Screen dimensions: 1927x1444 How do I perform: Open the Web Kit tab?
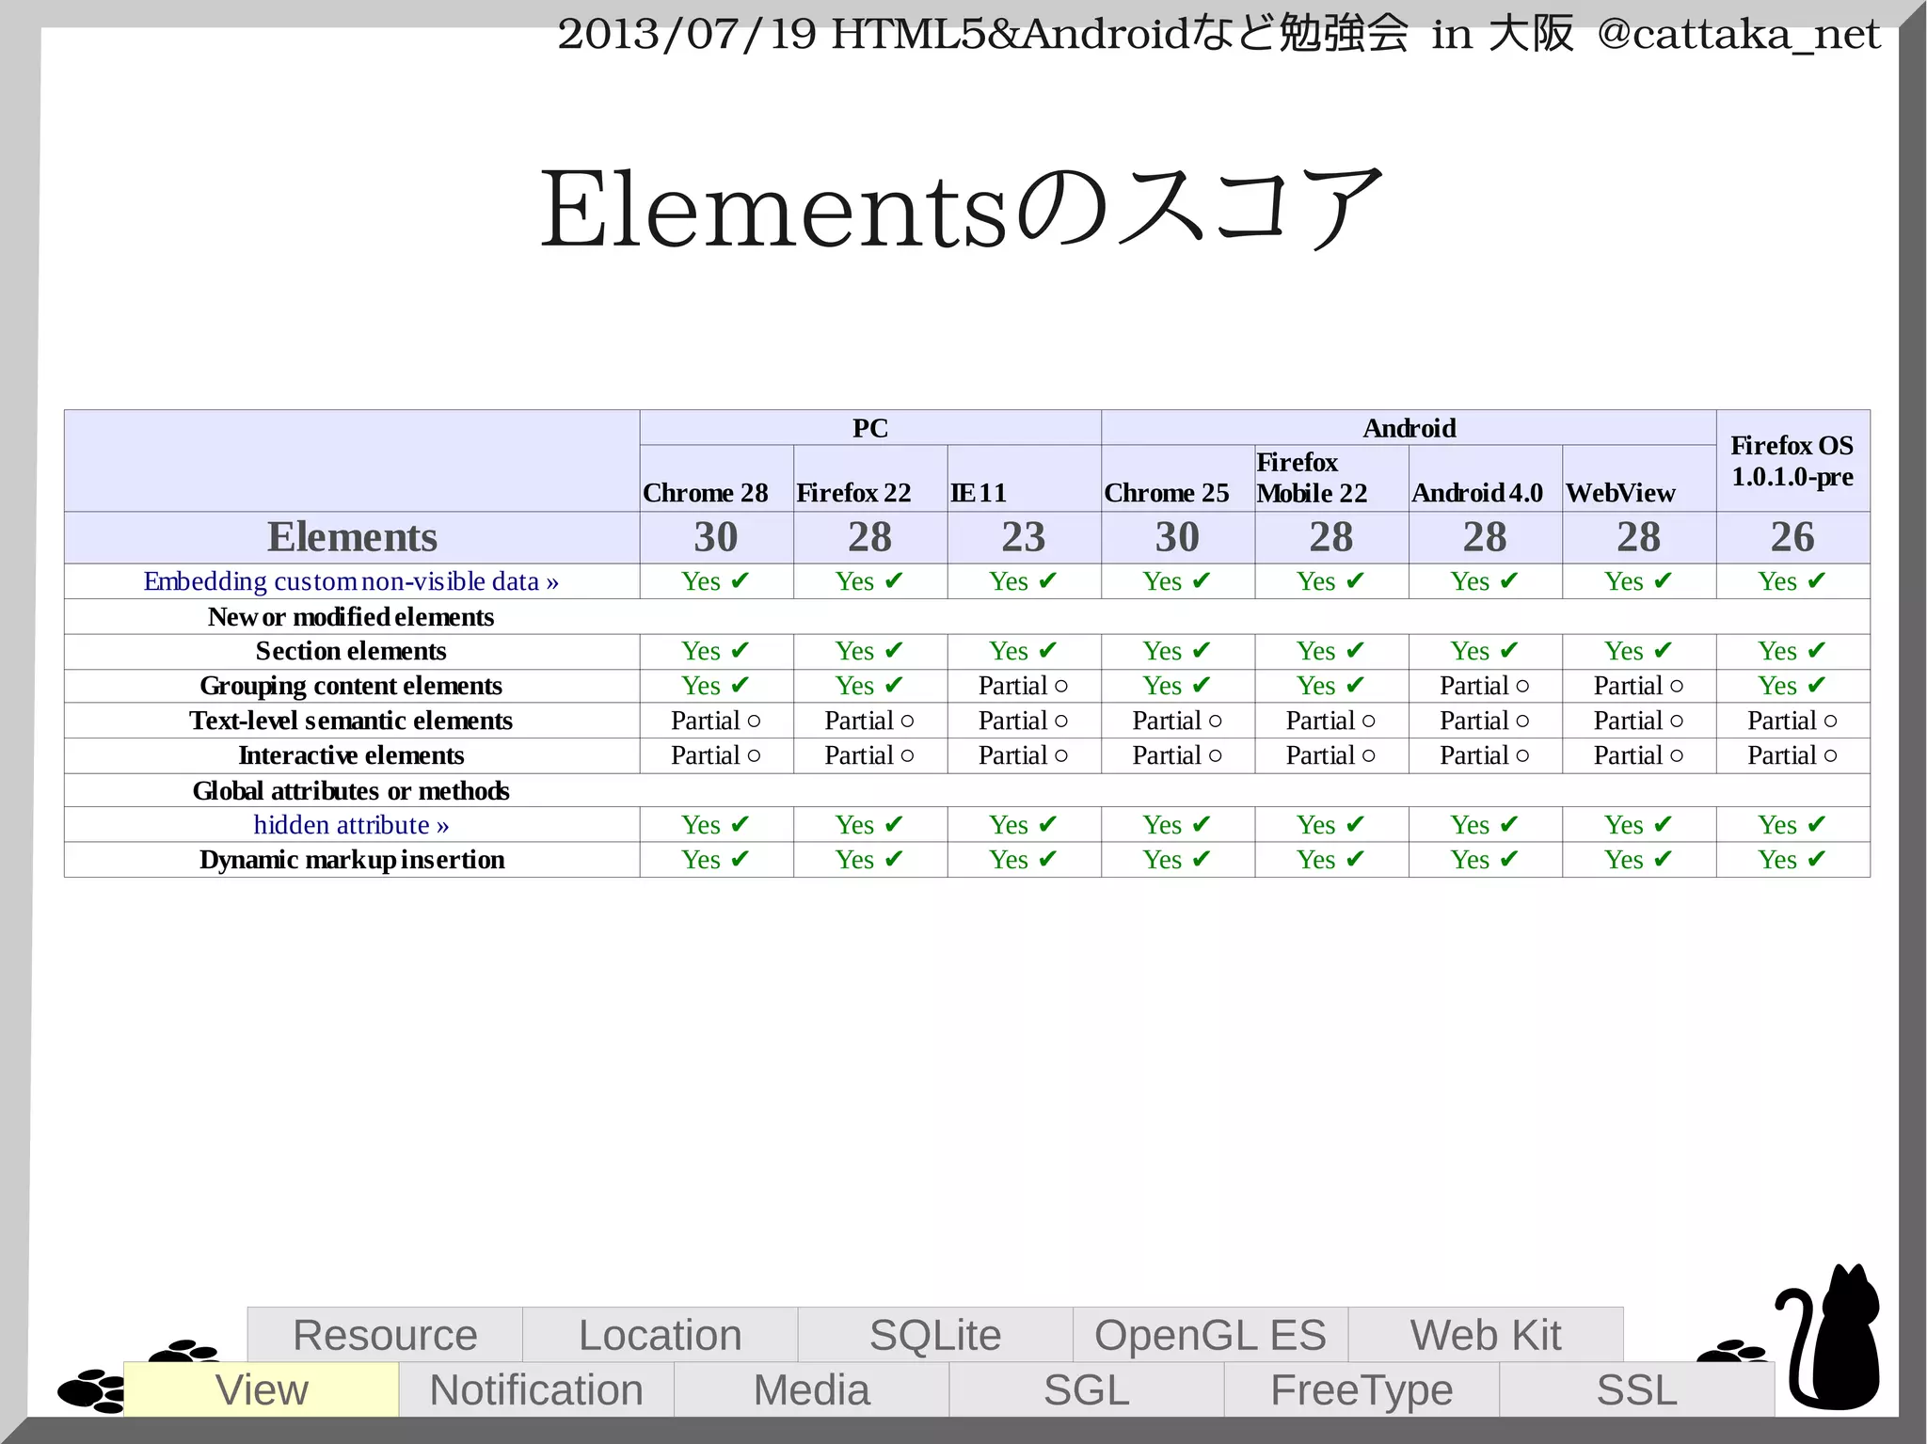[1486, 1334]
